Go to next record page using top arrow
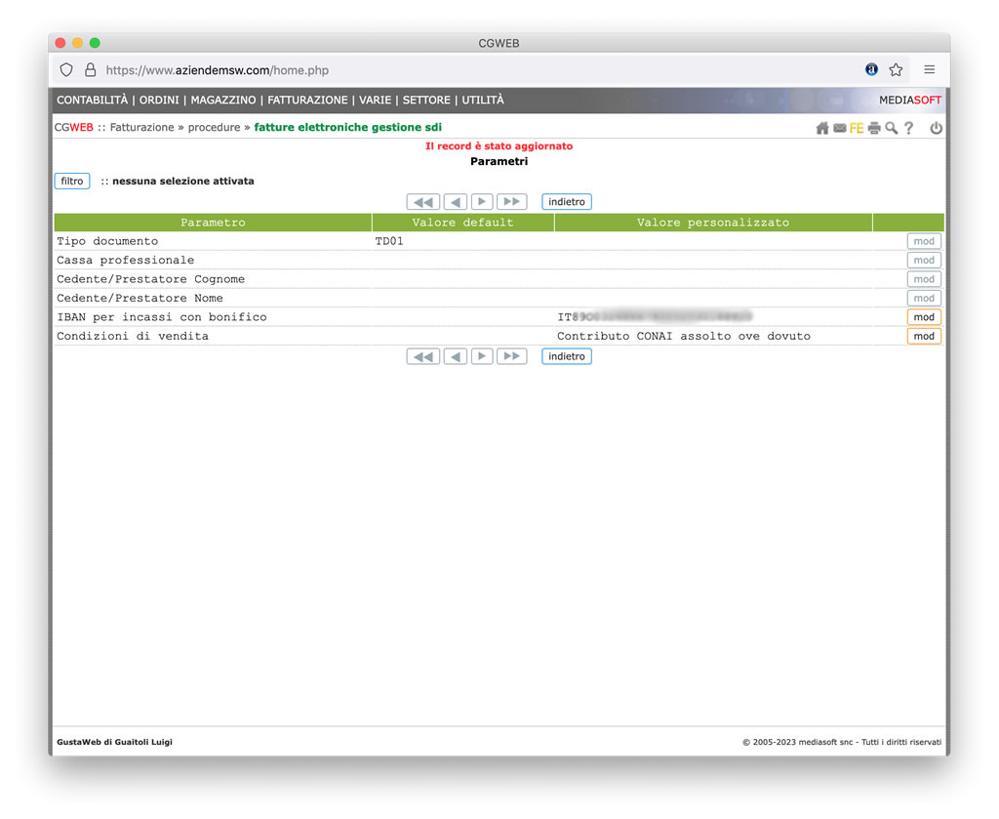Viewport: 999px width, 819px height. tap(482, 202)
